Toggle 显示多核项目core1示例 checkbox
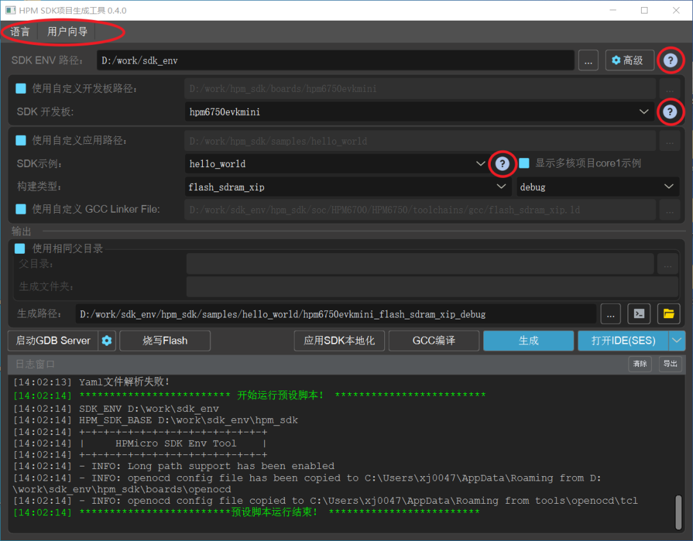Viewport: 693px width, 541px height. click(x=524, y=163)
